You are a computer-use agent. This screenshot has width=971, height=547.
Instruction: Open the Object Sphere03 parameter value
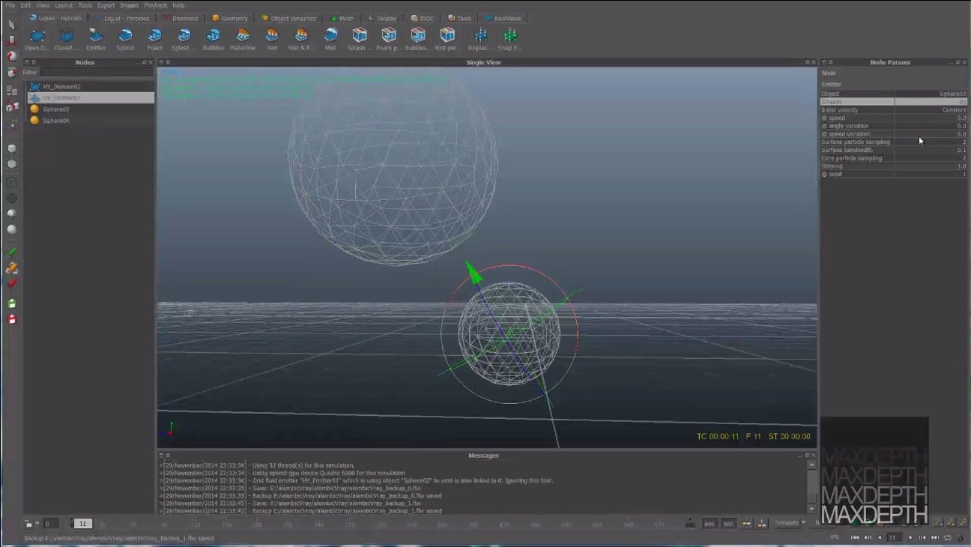pos(931,94)
